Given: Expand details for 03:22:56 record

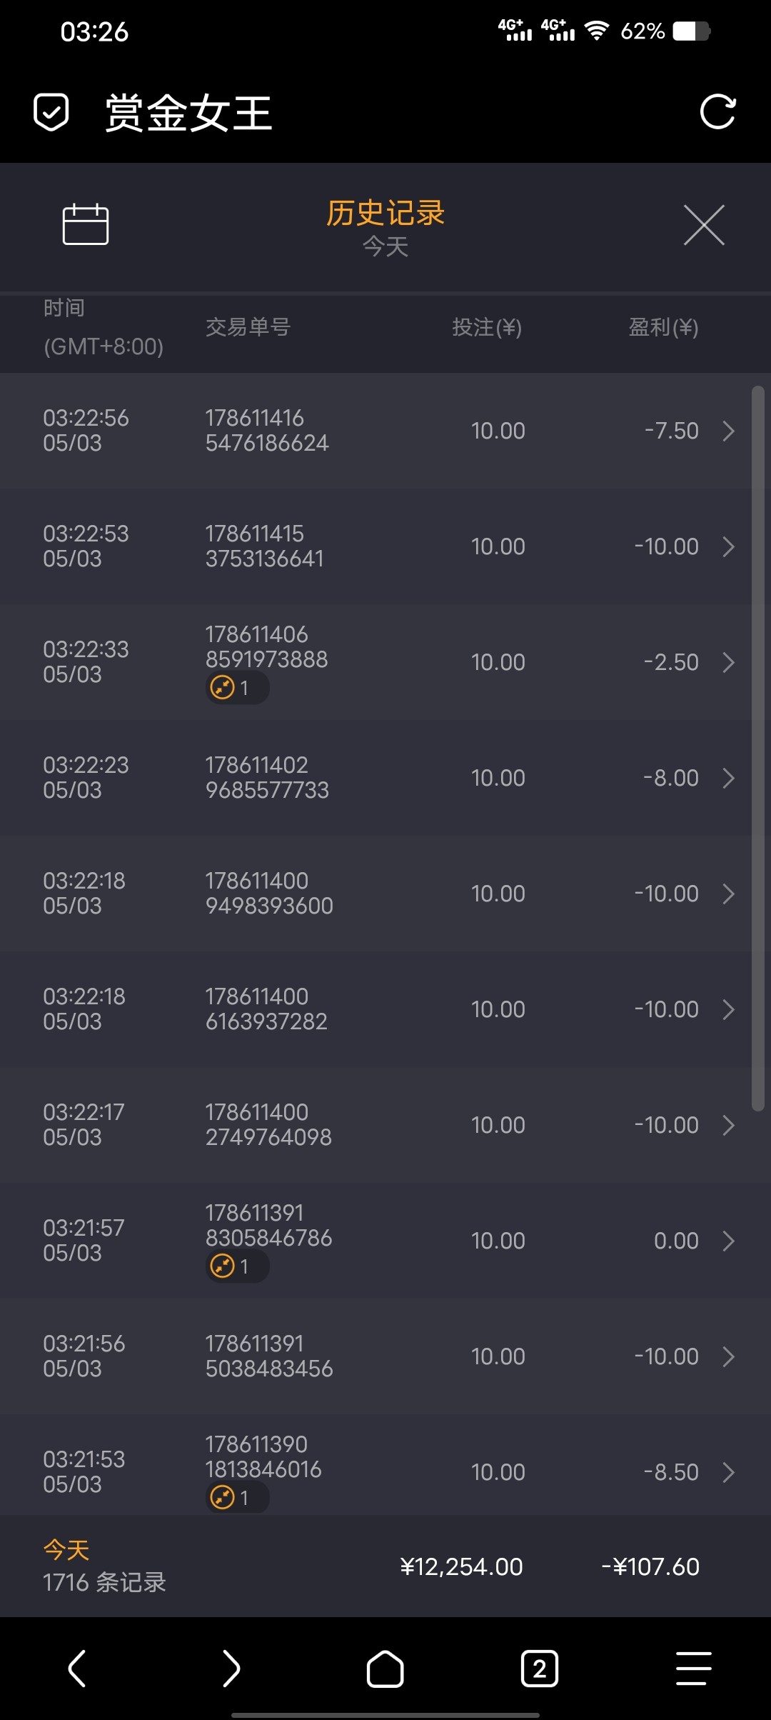Looking at the screenshot, I should (x=728, y=431).
